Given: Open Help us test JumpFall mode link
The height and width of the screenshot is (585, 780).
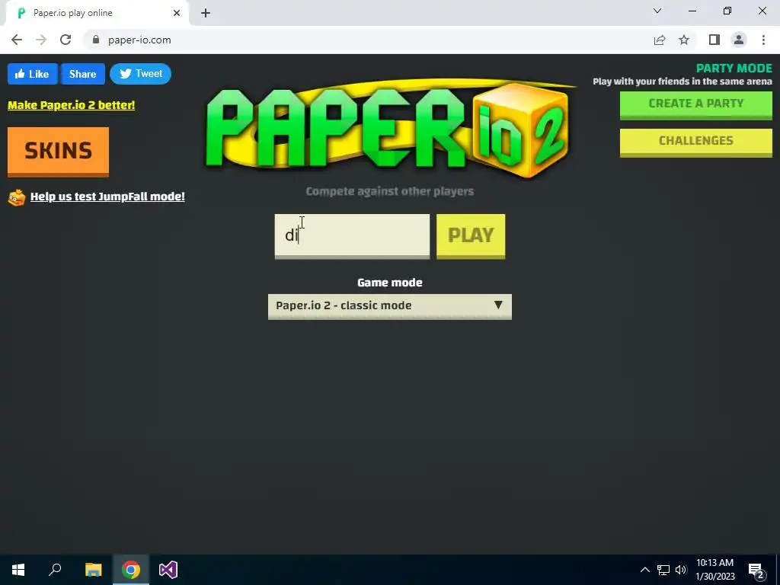Looking at the screenshot, I should [107, 197].
